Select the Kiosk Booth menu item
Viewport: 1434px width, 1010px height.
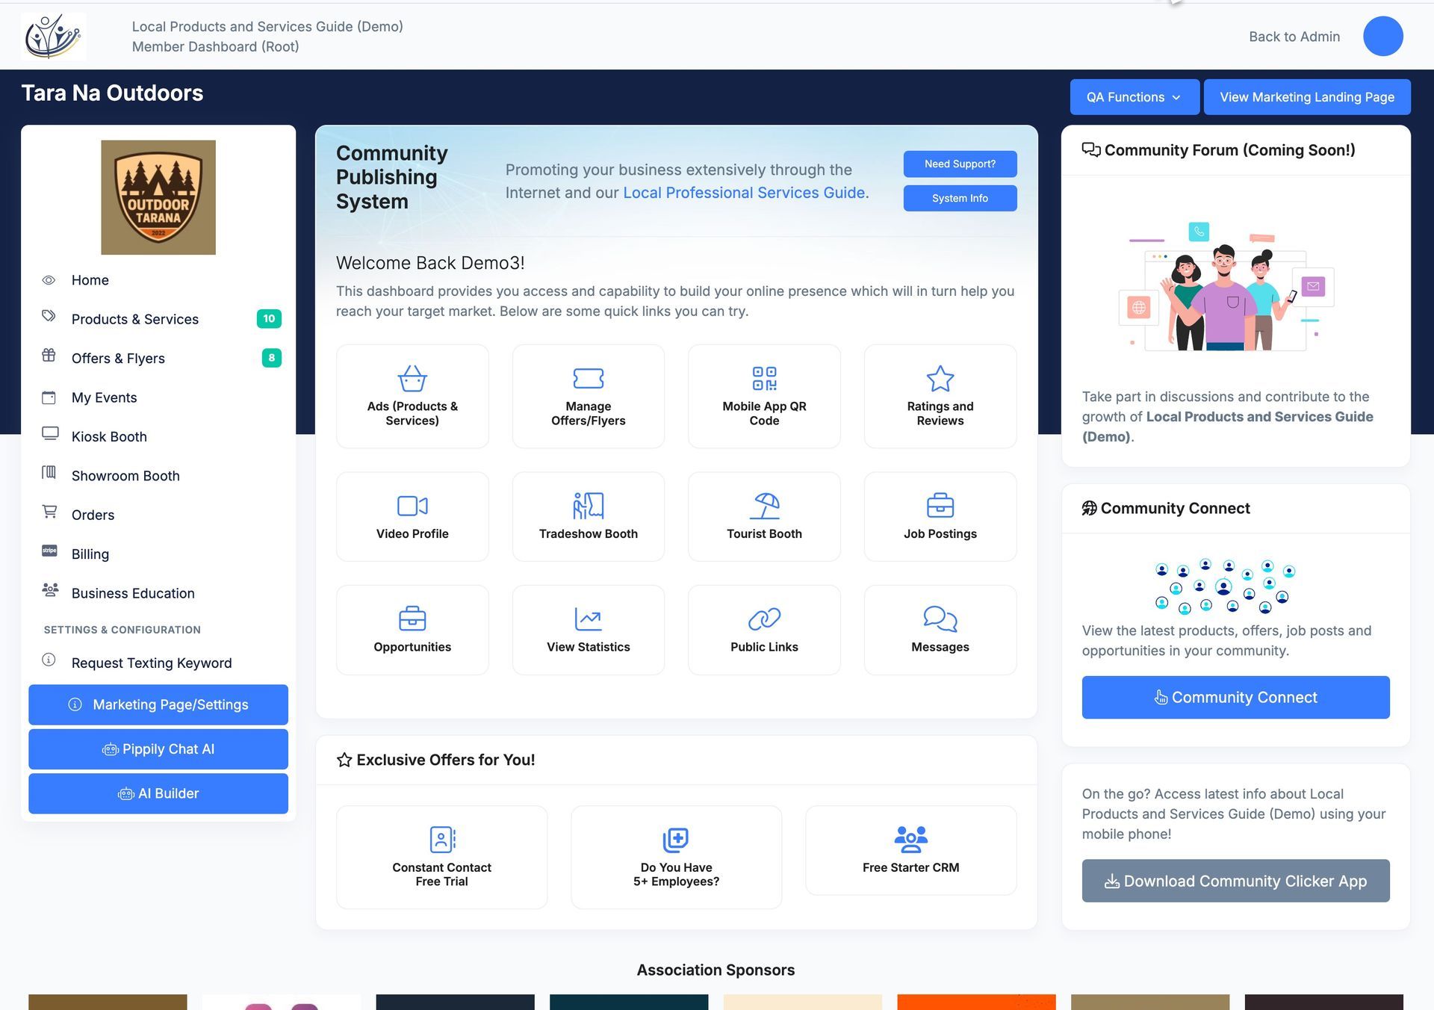109,435
